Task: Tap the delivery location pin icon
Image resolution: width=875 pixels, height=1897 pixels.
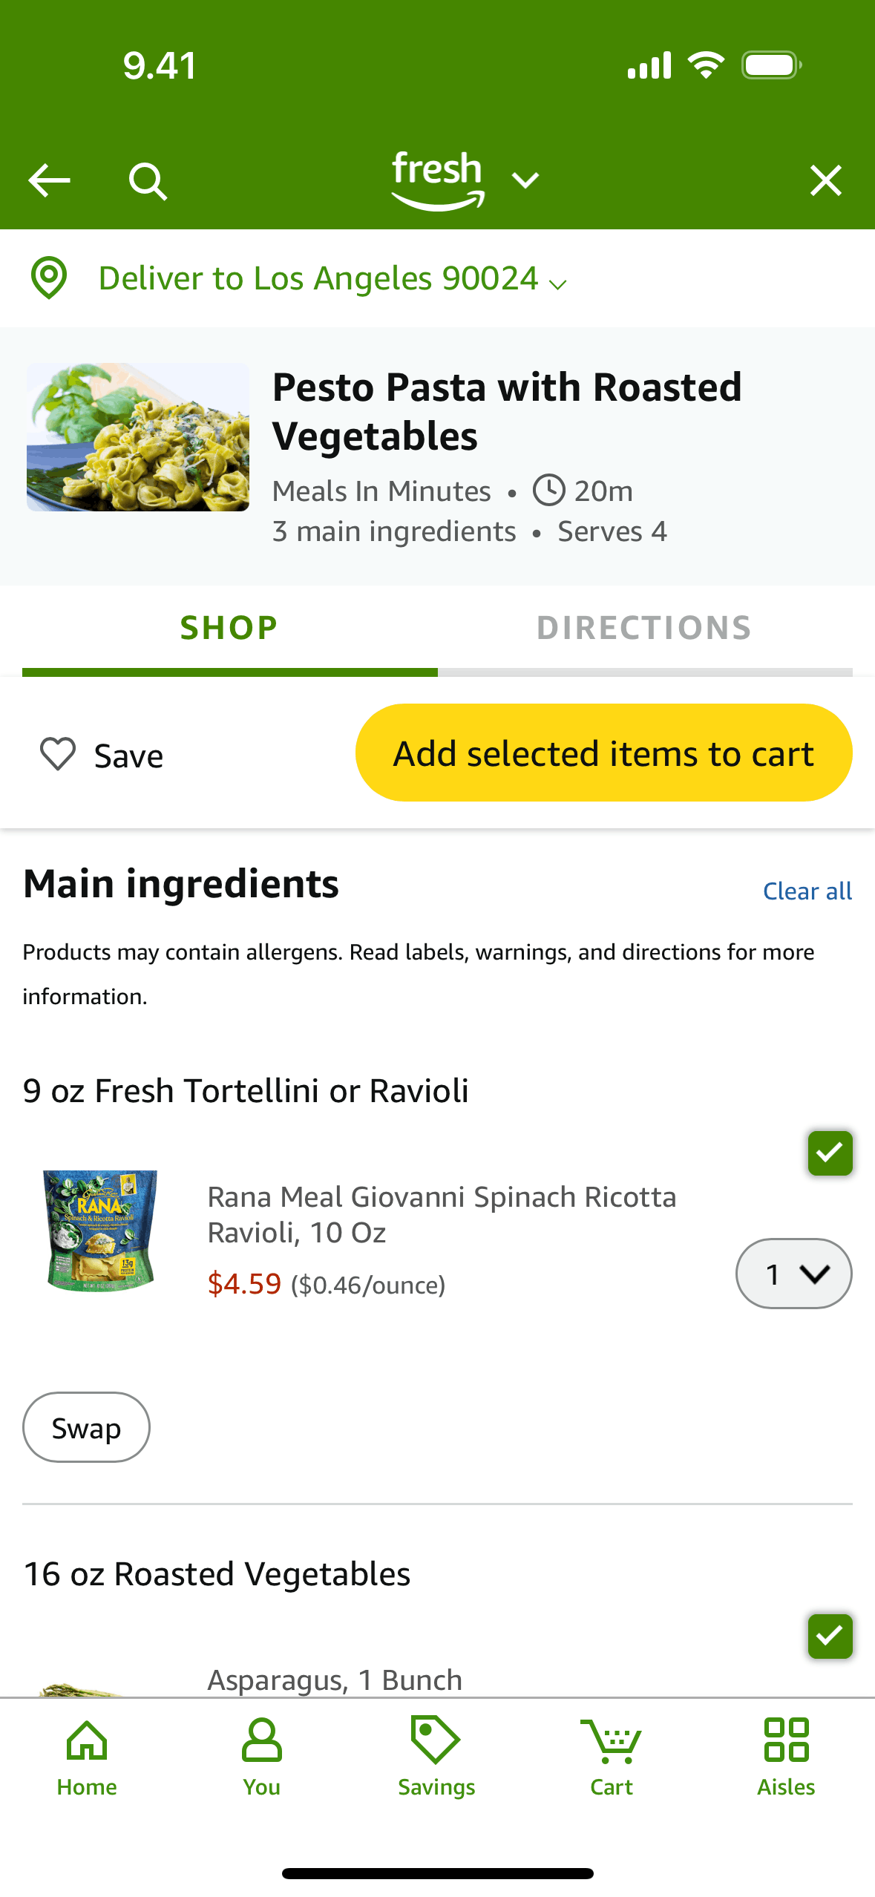Action: pos(49,278)
